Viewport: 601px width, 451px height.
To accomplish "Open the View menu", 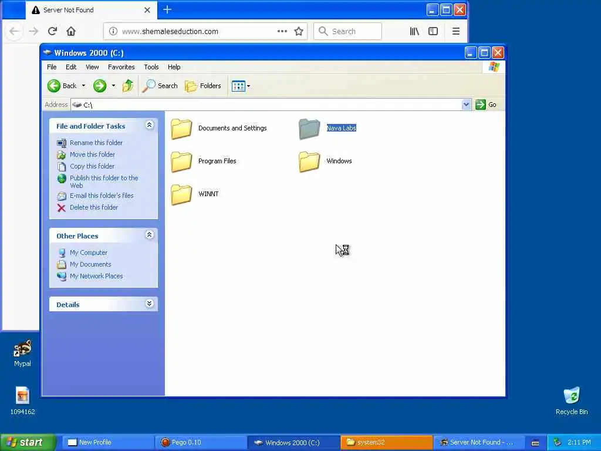I will [x=92, y=67].
